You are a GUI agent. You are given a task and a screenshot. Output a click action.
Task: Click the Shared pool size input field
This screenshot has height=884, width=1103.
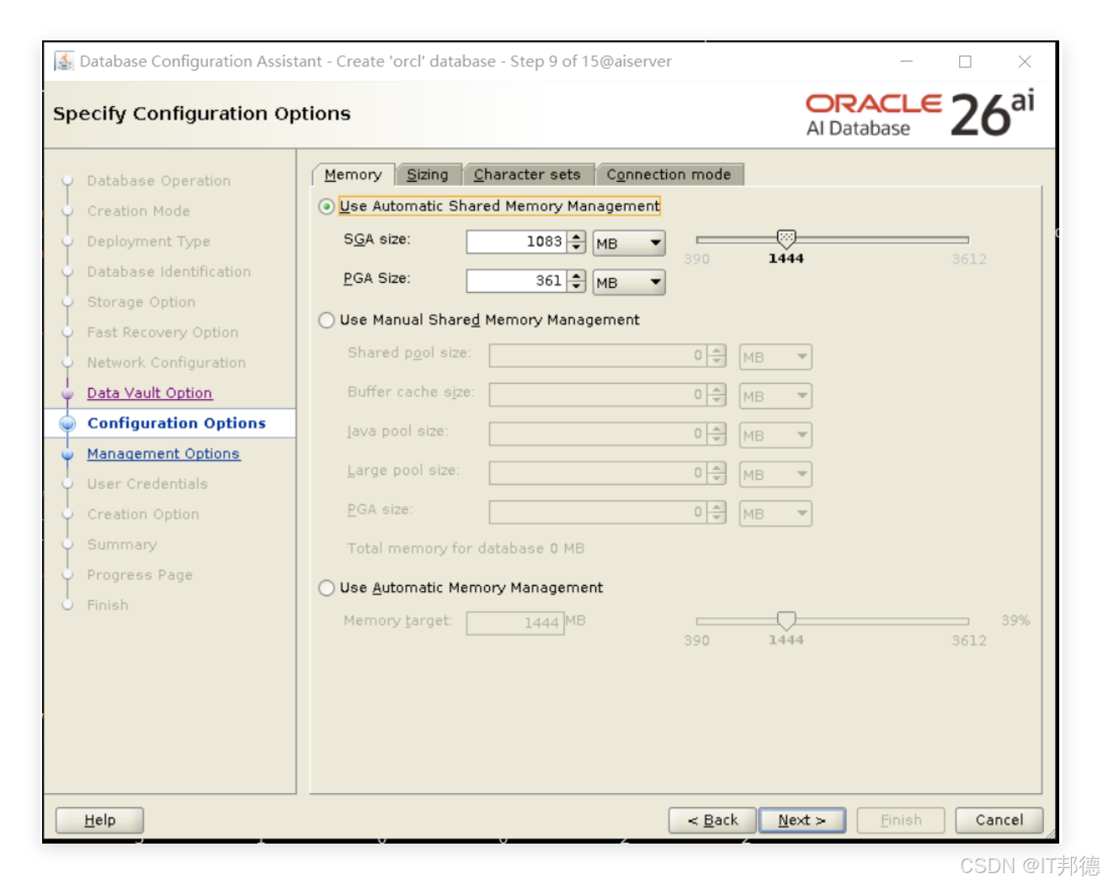(598, 355)
